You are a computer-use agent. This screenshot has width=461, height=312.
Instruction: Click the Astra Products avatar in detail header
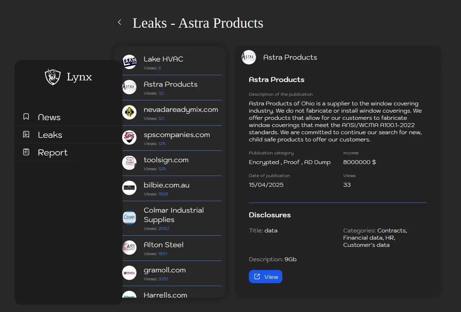click(249, 57)
